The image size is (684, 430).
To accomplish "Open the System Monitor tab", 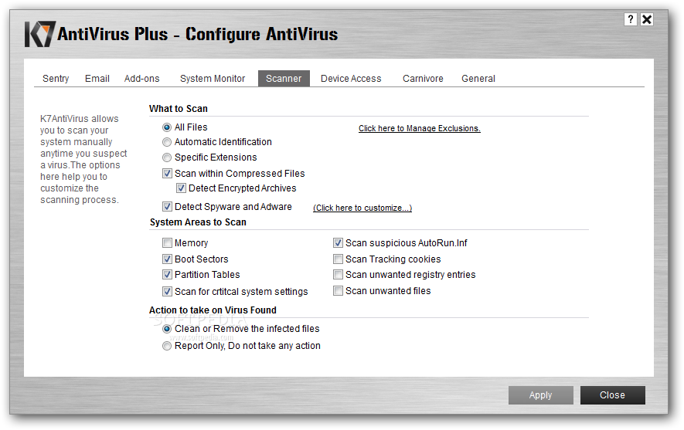I will tap(213, 79).
